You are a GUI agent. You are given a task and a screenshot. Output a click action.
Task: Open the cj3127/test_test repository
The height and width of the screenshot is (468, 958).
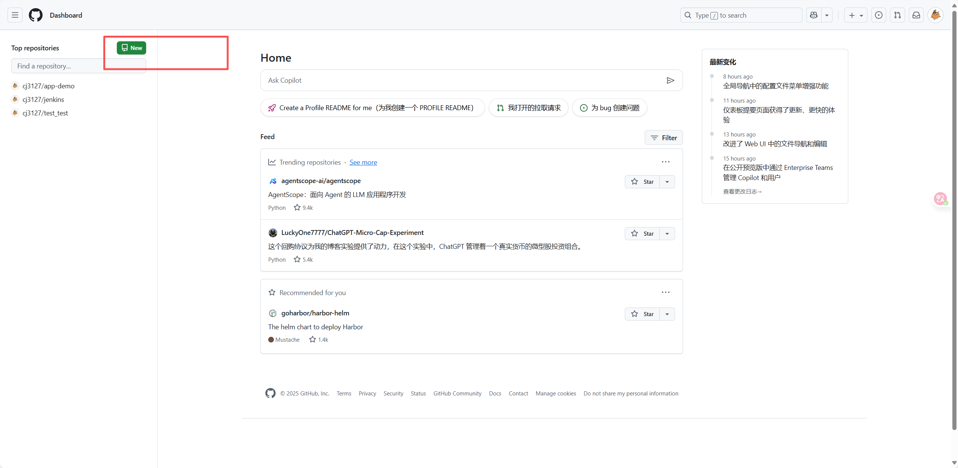45,113
